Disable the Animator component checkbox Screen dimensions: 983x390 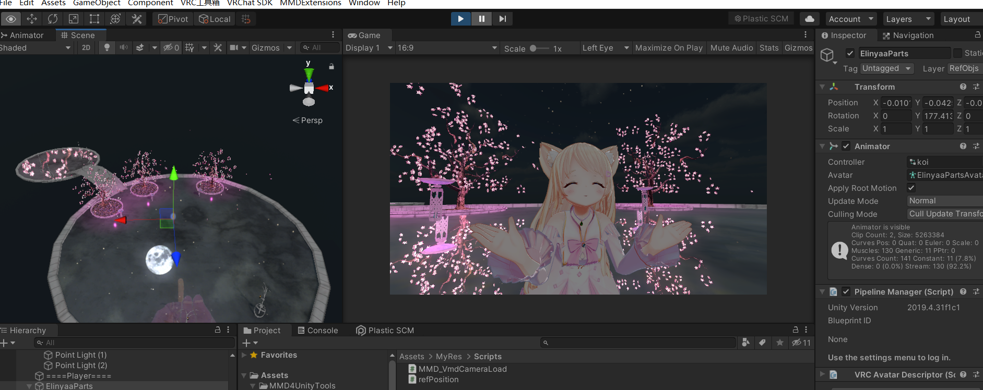846,146
